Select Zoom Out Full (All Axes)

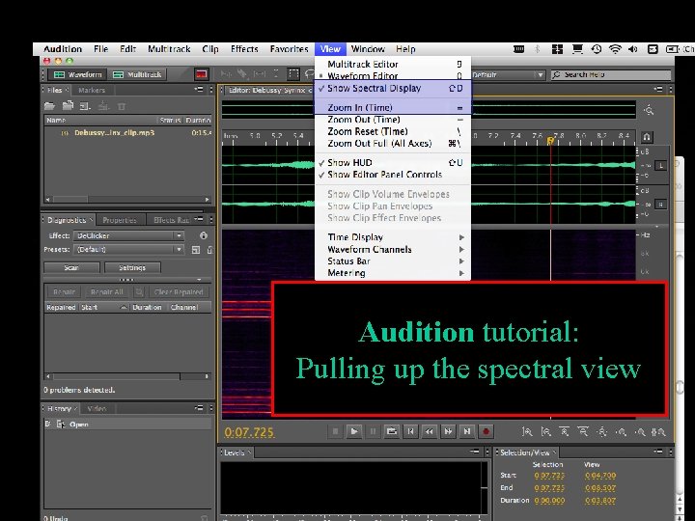pos(393,143)
